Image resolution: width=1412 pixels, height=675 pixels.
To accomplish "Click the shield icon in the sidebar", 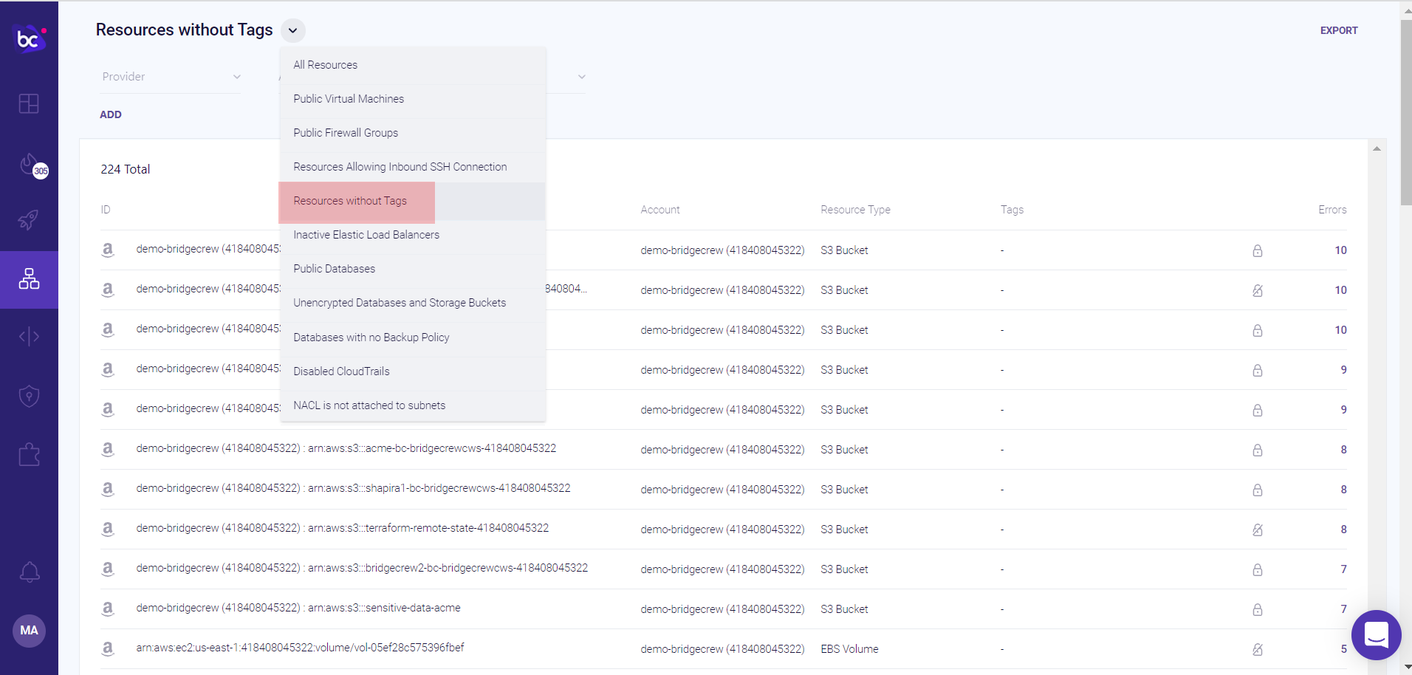I will (x=29, y=396).
